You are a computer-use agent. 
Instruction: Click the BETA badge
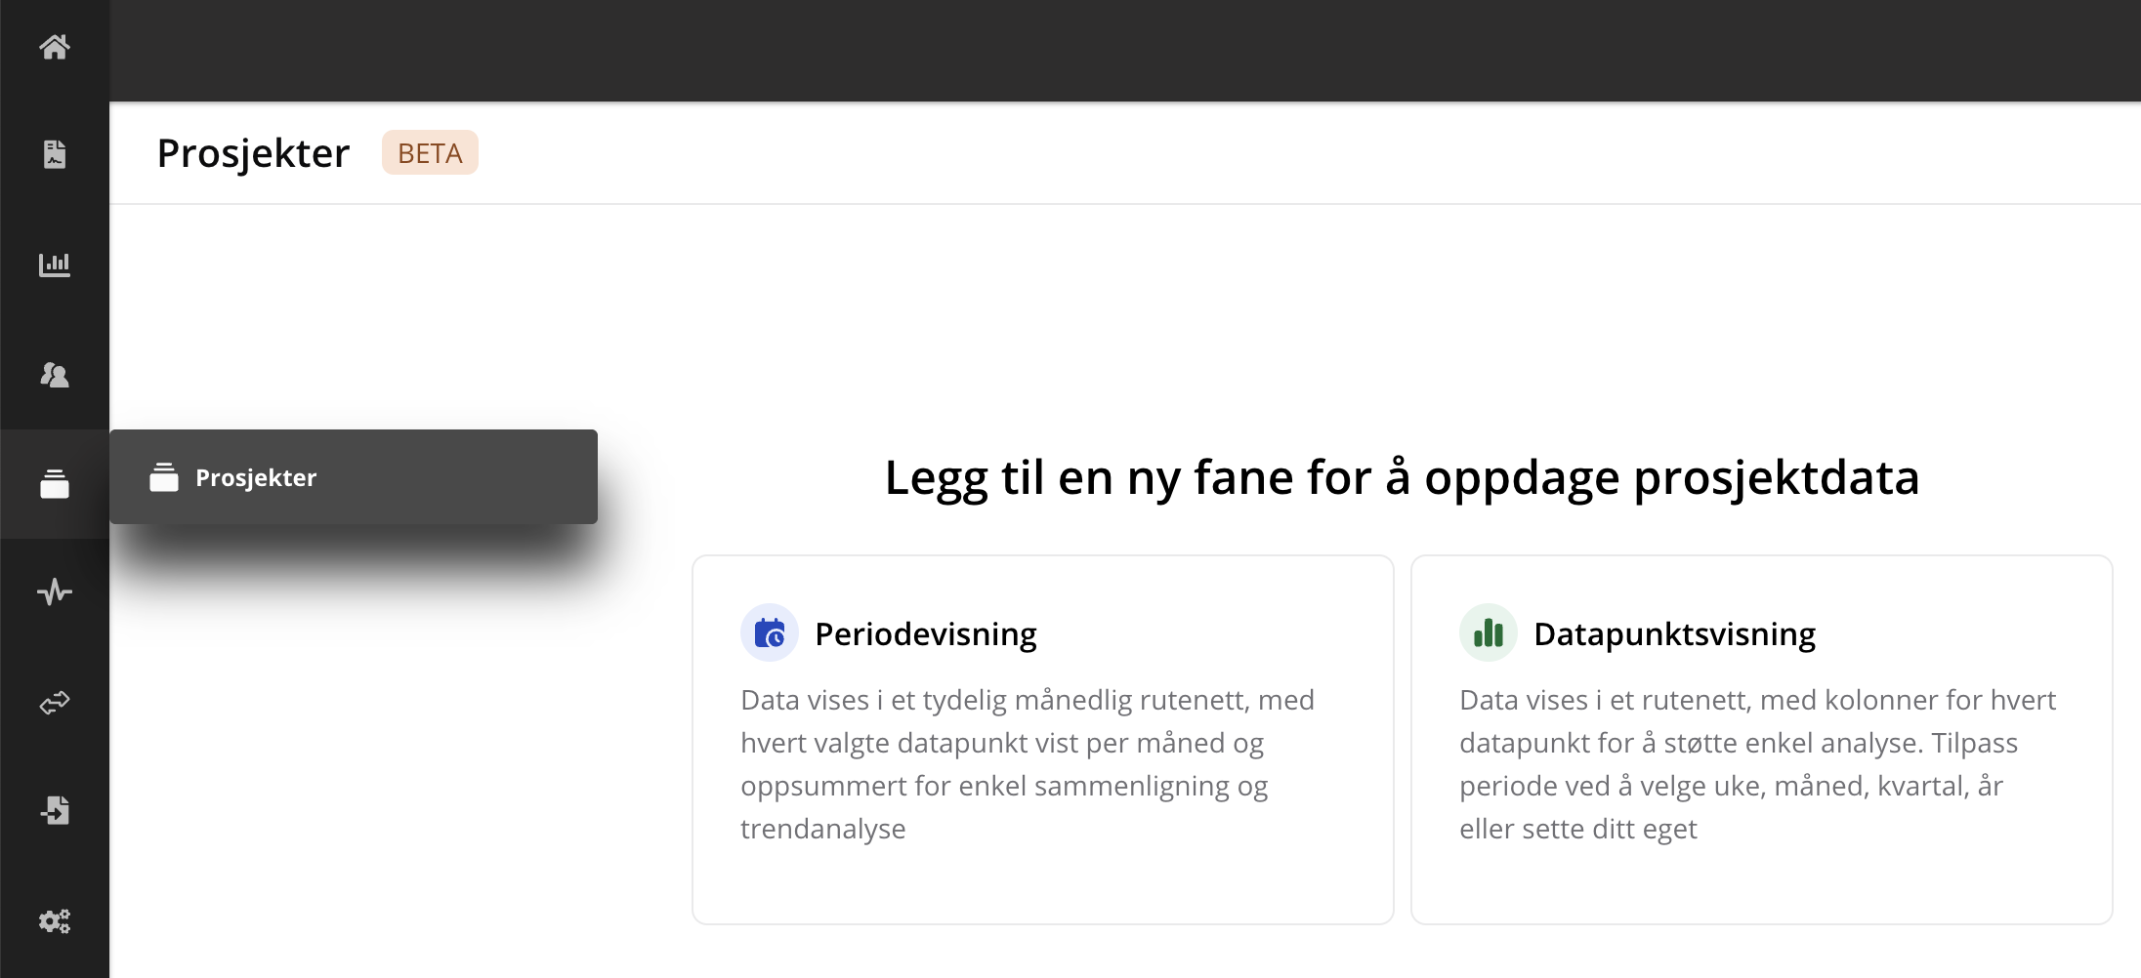[x=430, y=153]
